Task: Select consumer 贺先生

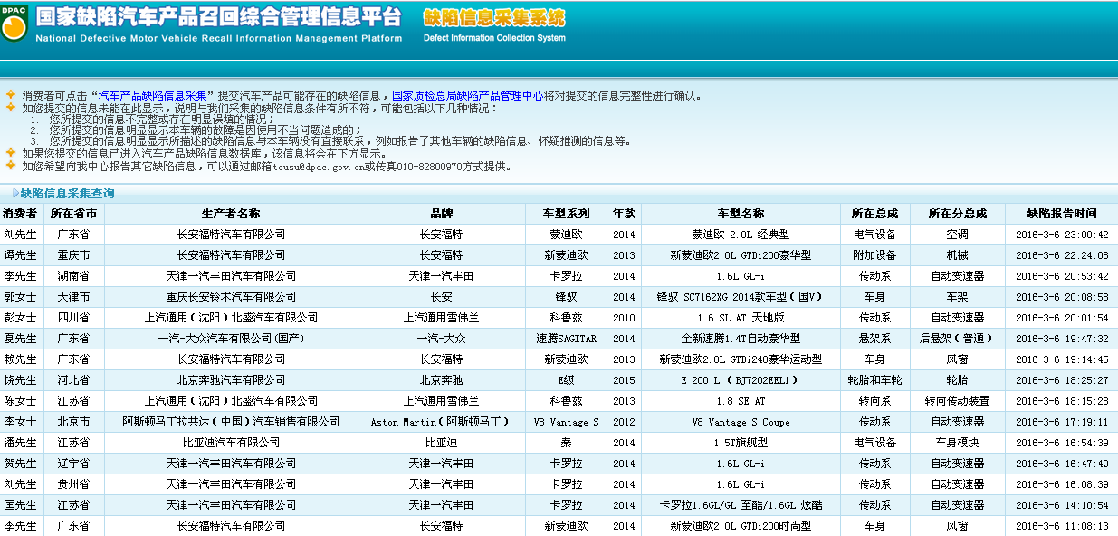Action: click(x=22, y=464)
